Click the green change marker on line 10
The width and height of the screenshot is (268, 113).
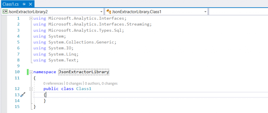(27, 72)
